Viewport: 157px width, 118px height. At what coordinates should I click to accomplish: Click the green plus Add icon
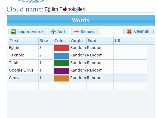click(53, 32)
